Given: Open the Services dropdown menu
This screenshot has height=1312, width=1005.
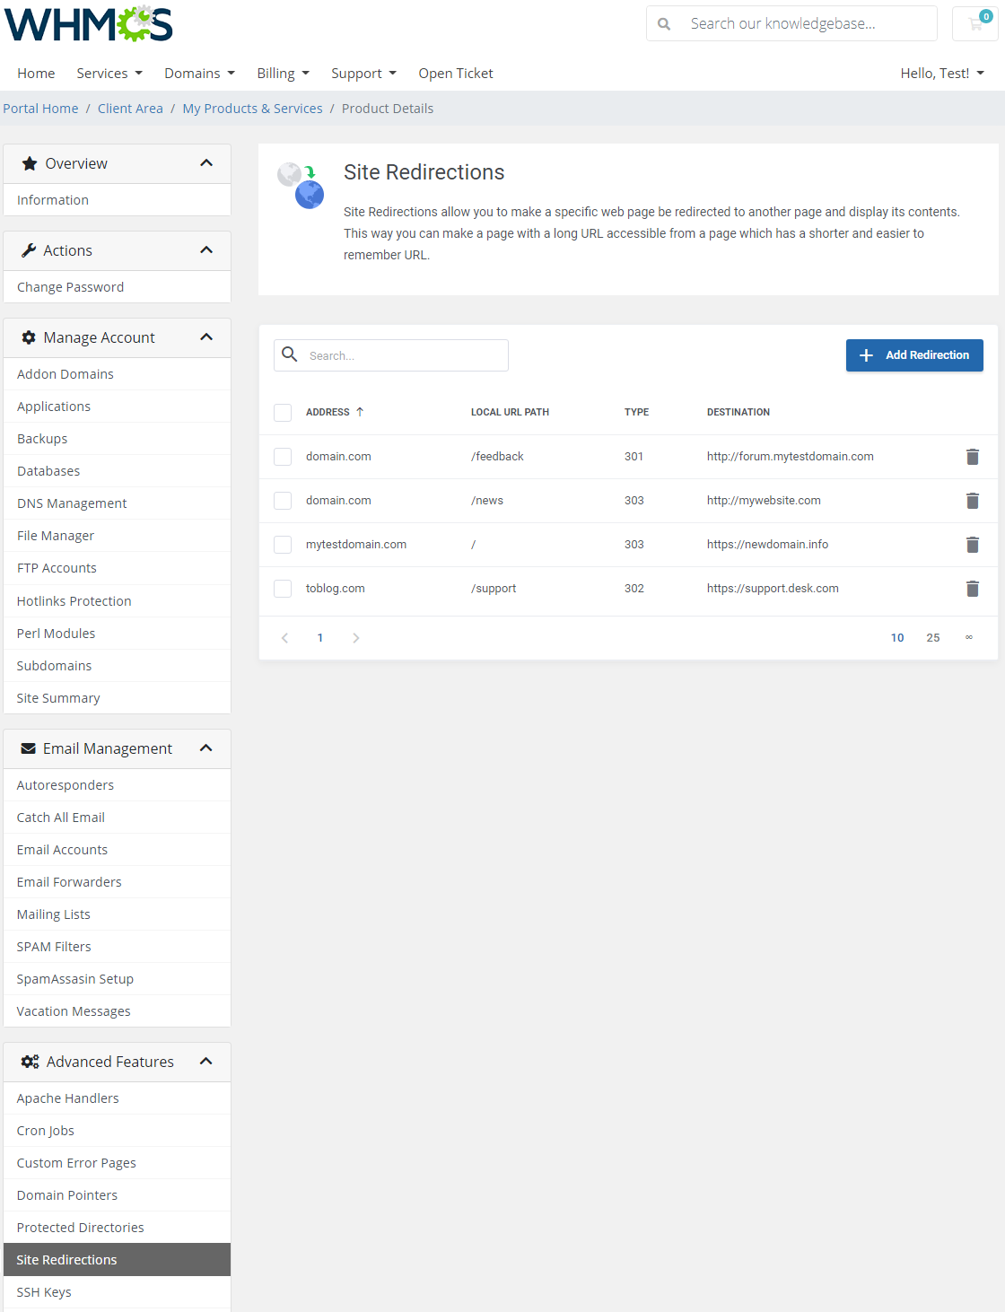Looking at the screenshot, I should click(109, 74).
